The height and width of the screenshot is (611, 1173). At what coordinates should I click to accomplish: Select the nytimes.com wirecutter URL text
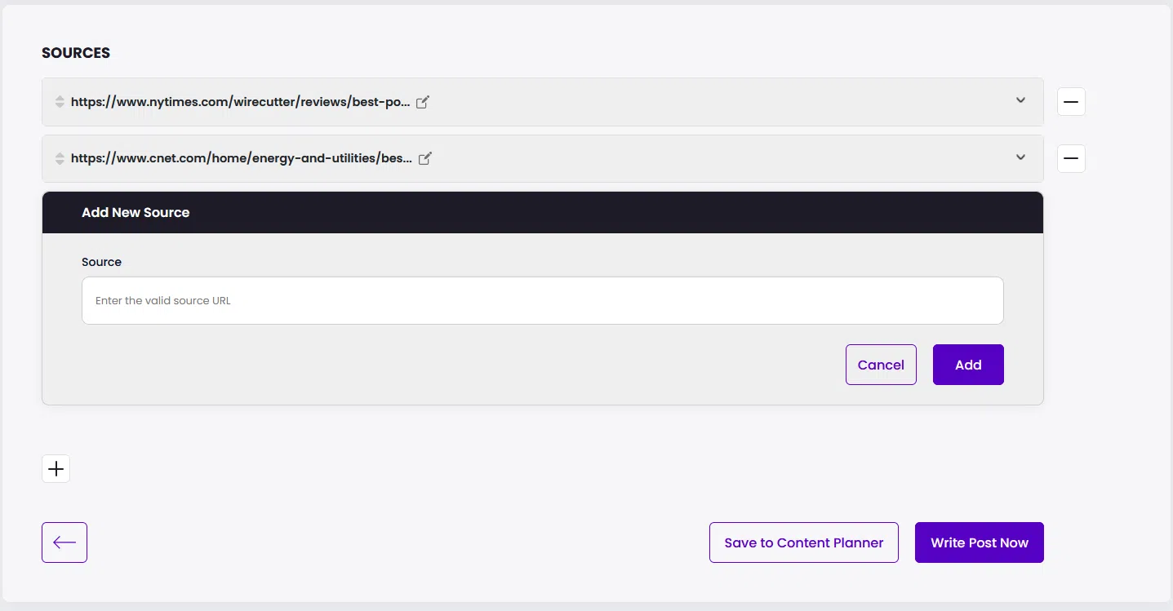point(240,102)
